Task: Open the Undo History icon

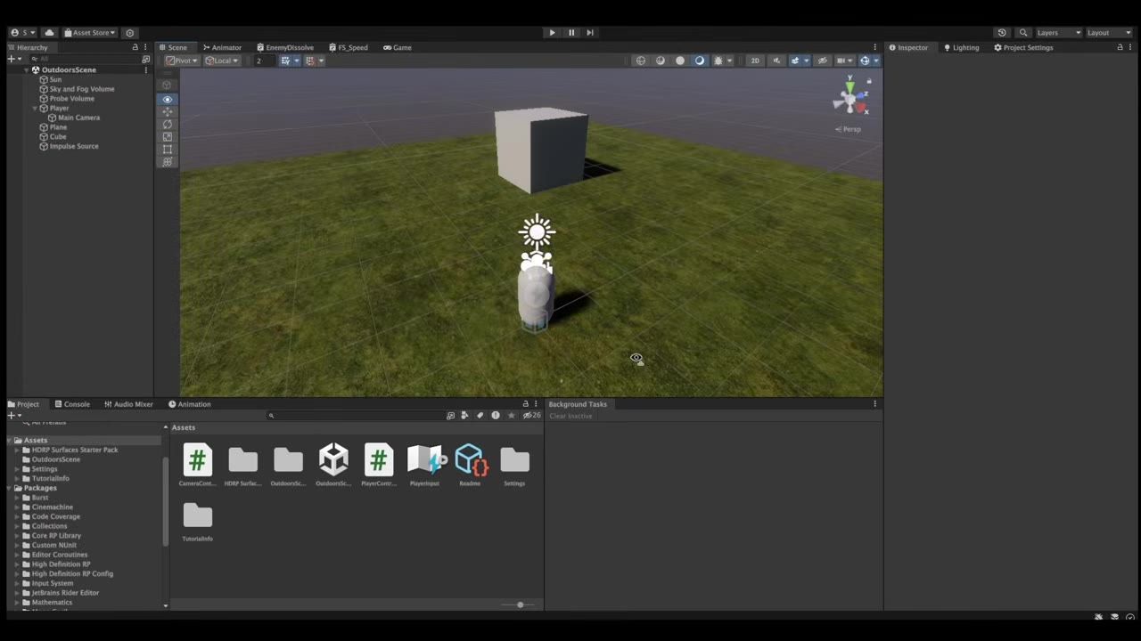Action: pos(1002,33)
